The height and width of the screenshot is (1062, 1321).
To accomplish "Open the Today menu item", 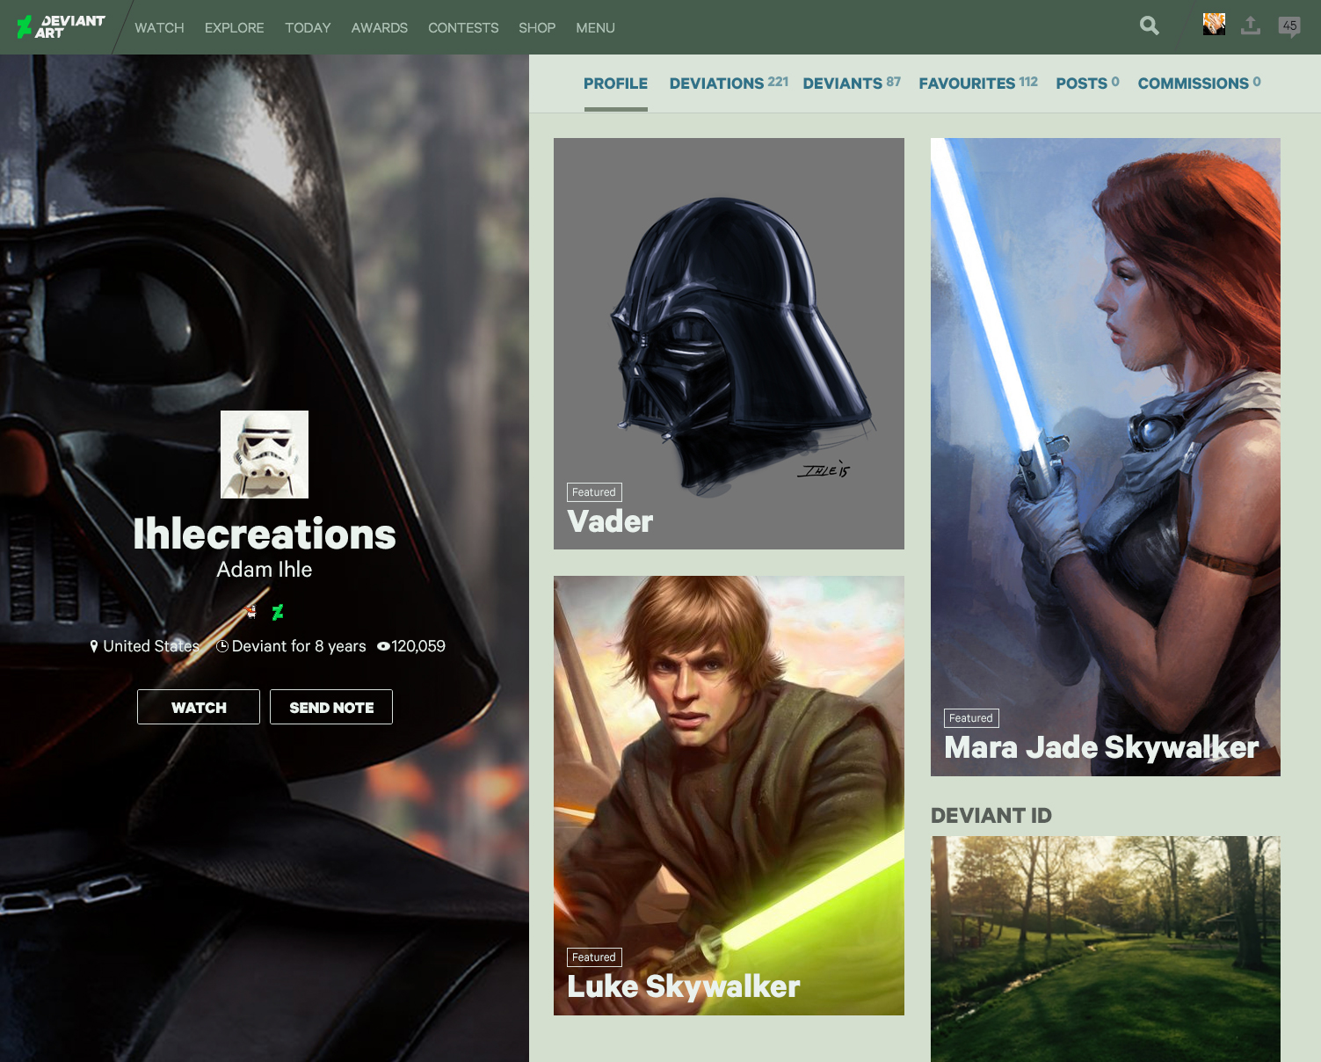I will [308, 27].
